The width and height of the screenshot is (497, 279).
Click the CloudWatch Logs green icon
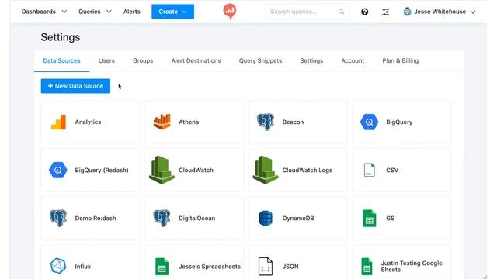point(266,170)
